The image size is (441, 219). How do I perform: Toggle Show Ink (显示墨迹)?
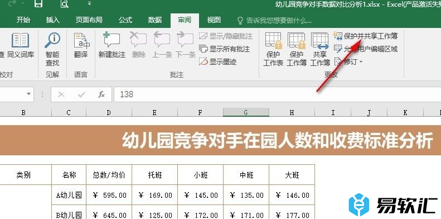(x=217, y=61)
